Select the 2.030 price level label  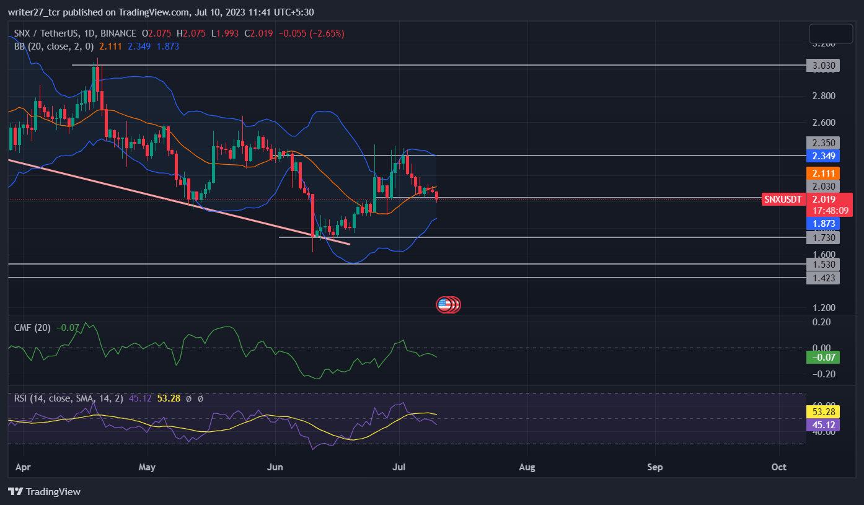click(x=823, y=186)
